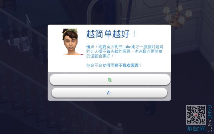This screenshot has width=214, height=134.
Task: Click the message line beginning with 慢点
Action: (x=125, y=47)
